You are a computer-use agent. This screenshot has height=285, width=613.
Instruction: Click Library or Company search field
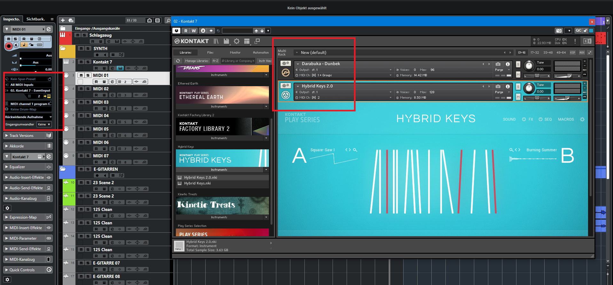click(x=238, y=61)
